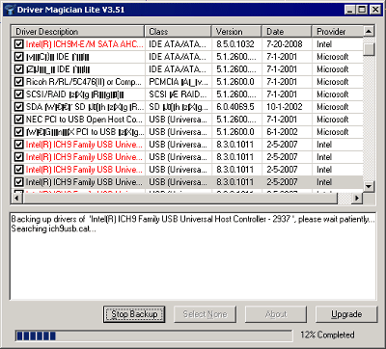Select version cell 8.5.0.1032
The image size is (386, 349).
(235, 44)
